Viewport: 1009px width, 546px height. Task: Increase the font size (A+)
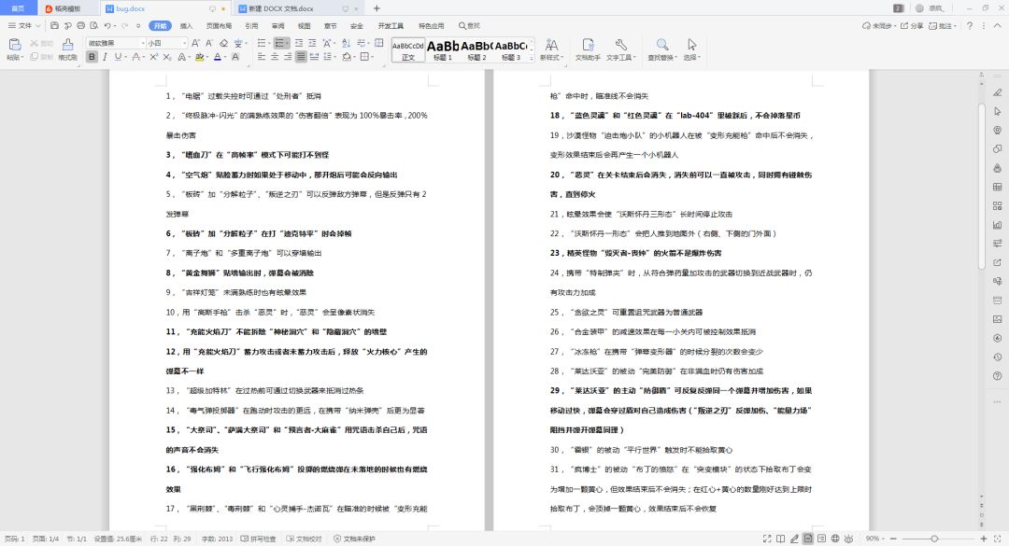pyautogui.click(x=195, y=43)
